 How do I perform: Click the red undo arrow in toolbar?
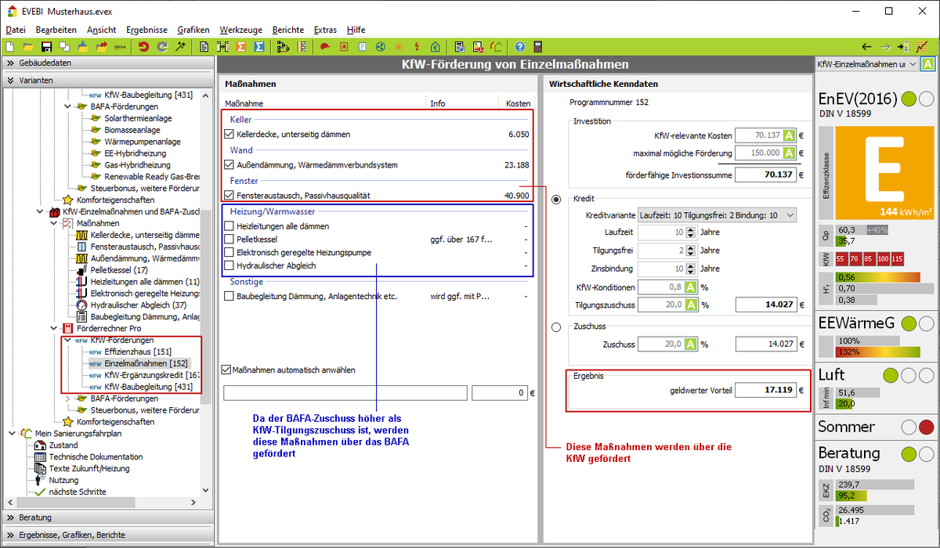(x=143, y=47)
